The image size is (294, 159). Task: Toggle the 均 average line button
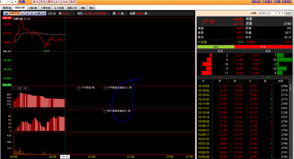(18, 13)
